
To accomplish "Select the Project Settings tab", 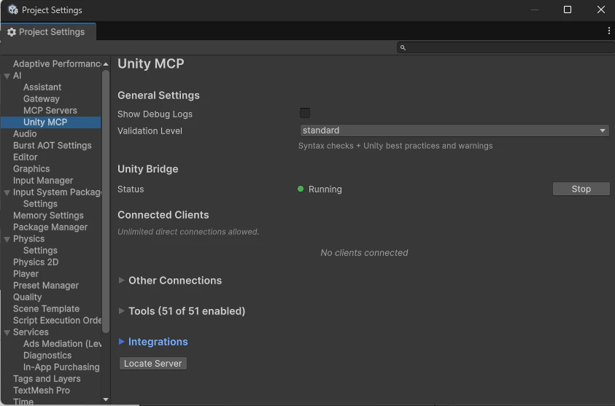I will tap(48, 32).
